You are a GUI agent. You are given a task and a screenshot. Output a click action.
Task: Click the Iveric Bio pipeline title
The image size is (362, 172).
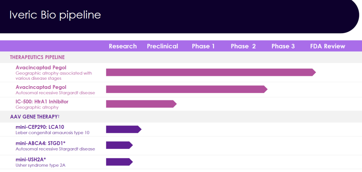coord(55,15)
